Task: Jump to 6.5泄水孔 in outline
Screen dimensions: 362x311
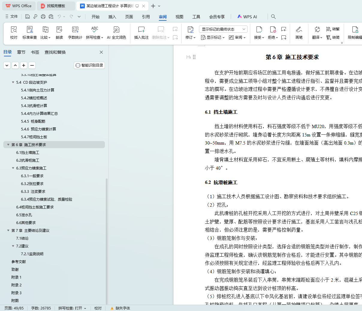Action: click(x=24, y=215)
